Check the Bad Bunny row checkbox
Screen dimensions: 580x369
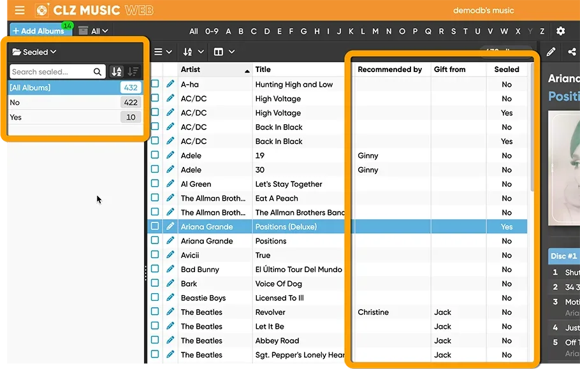(x=155, y=269)
